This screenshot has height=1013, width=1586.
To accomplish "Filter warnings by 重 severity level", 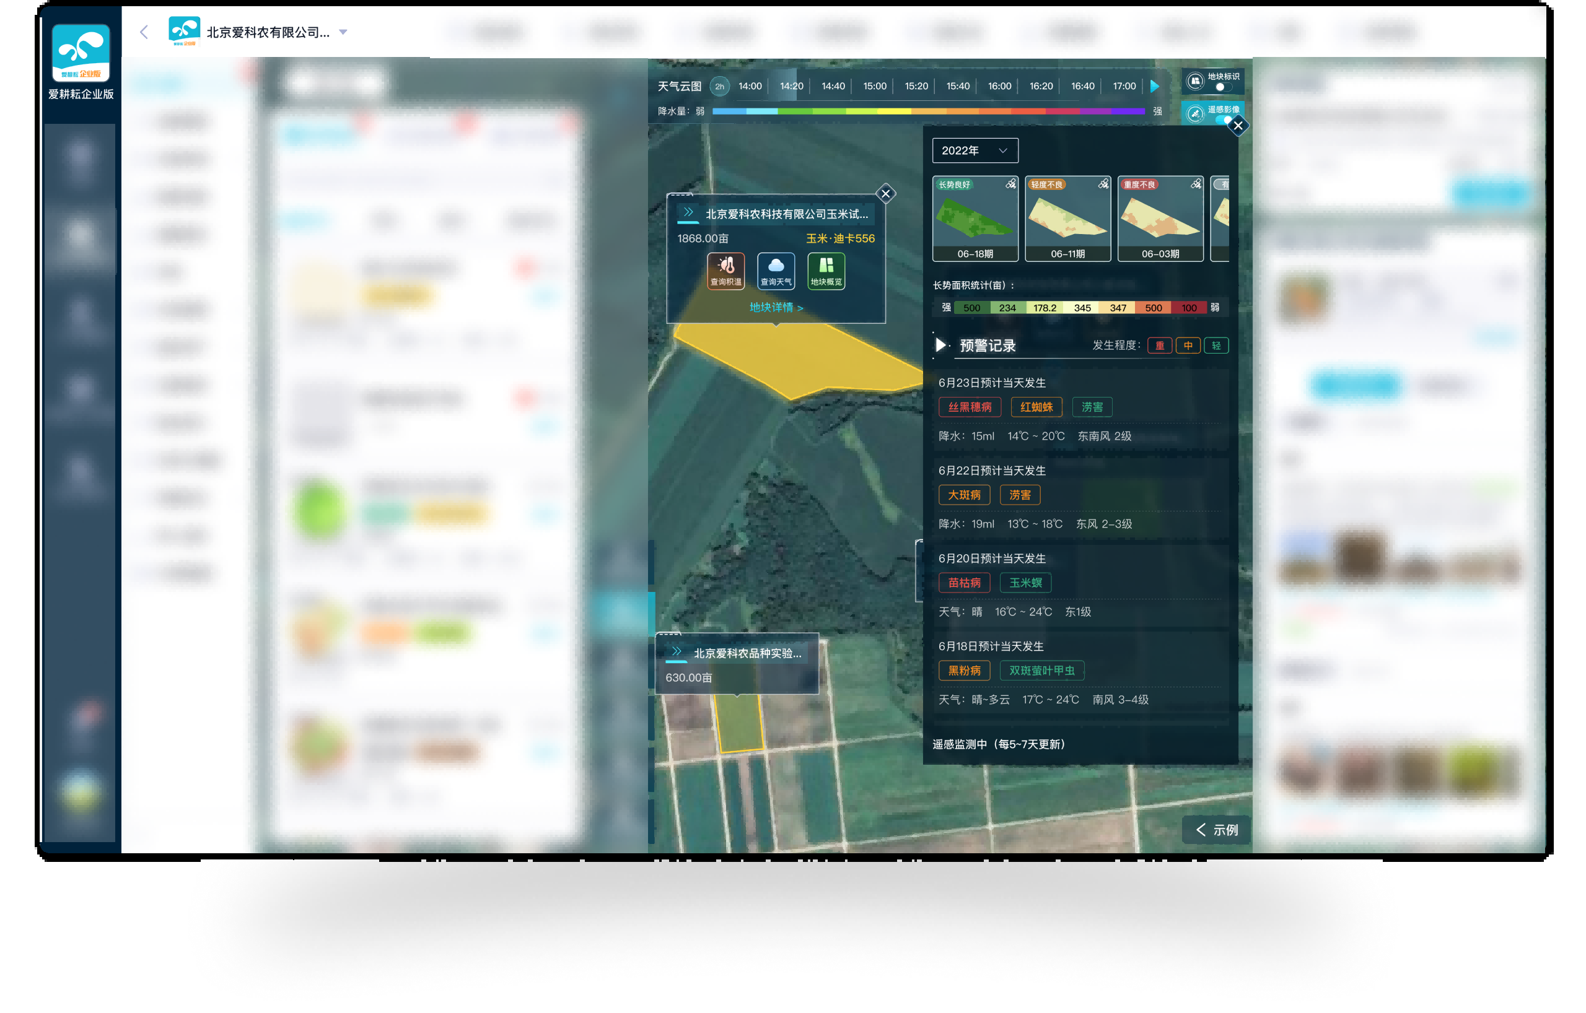I will tap(1159, 346).
